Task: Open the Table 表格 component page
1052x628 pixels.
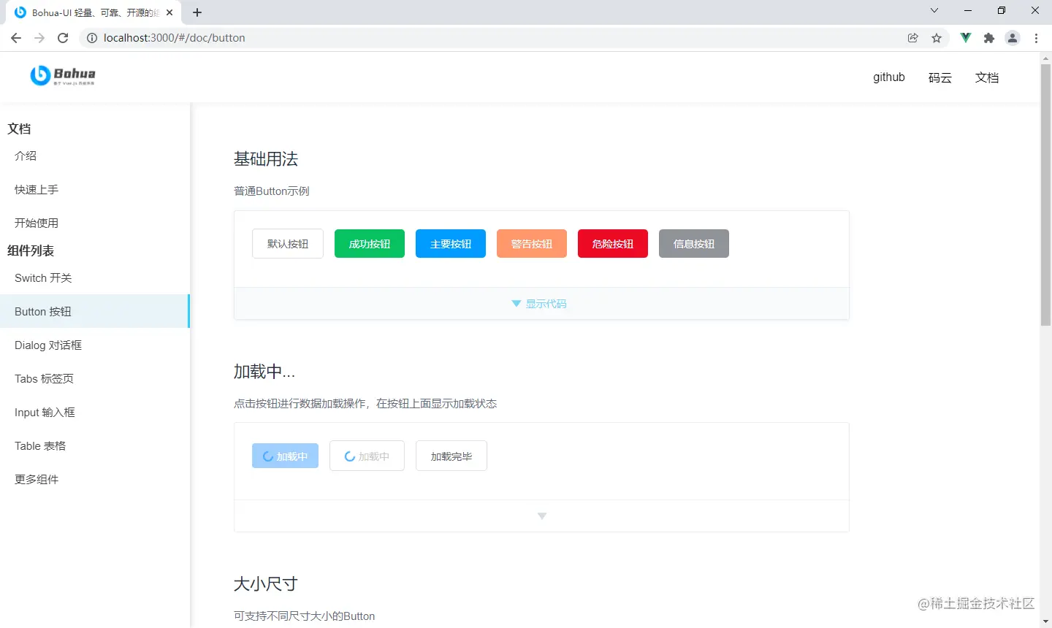Action: coord(95,445)
